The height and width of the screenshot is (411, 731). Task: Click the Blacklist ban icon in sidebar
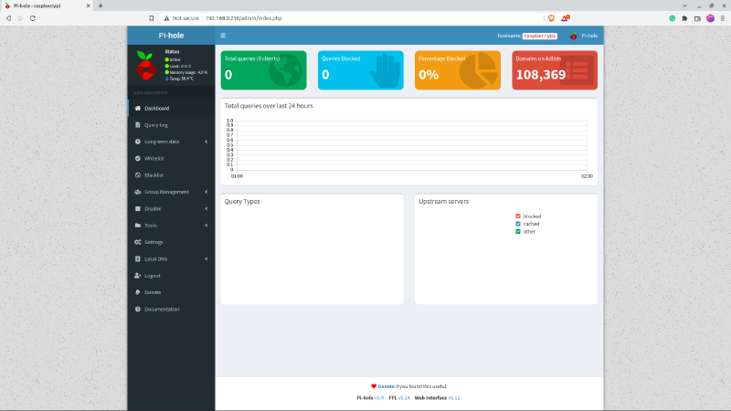pos(137,174)
